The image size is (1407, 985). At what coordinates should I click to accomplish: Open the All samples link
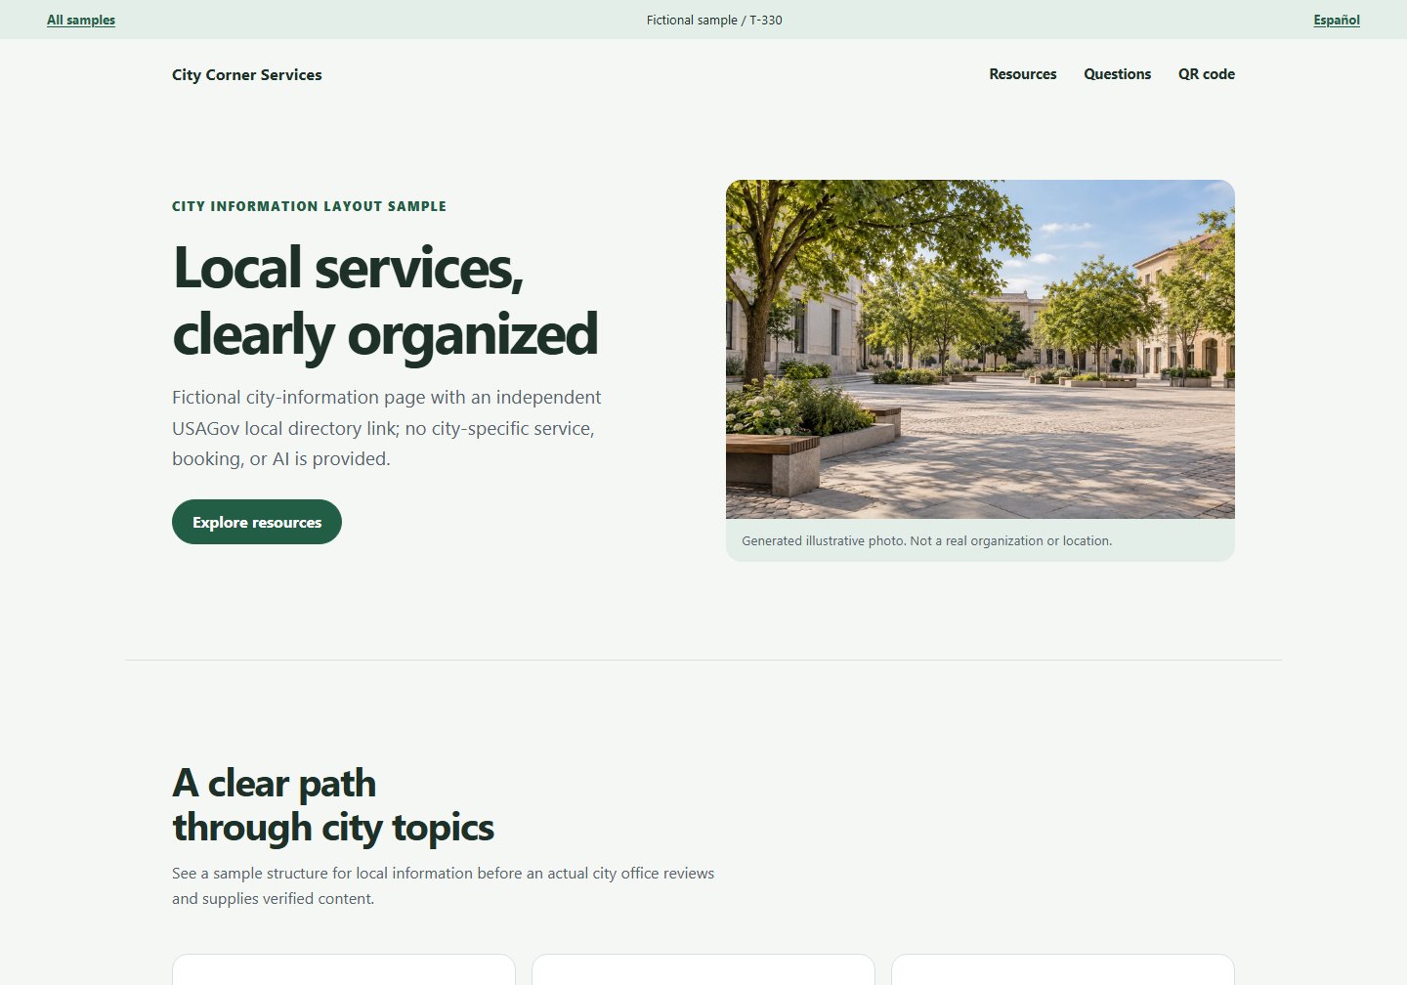pos(81,20)
